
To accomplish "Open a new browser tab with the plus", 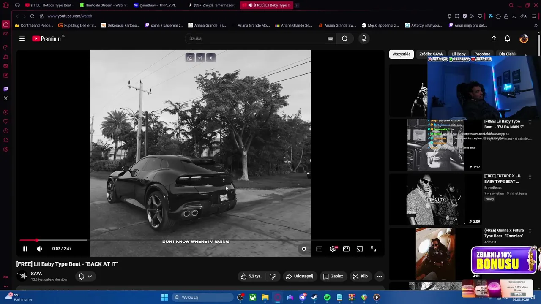I will point(297,5).
